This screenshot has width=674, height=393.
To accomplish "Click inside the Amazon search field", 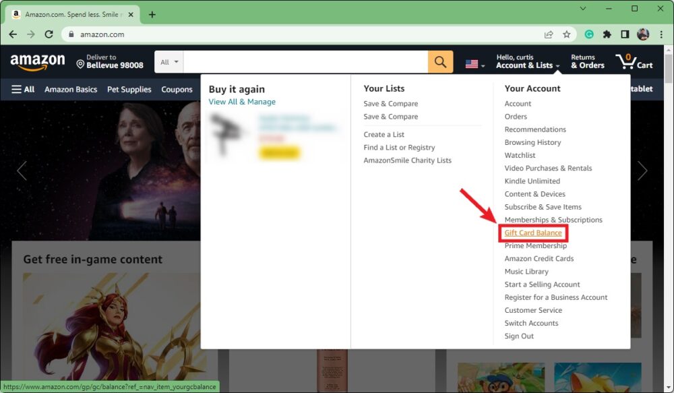I will [305, 62].
